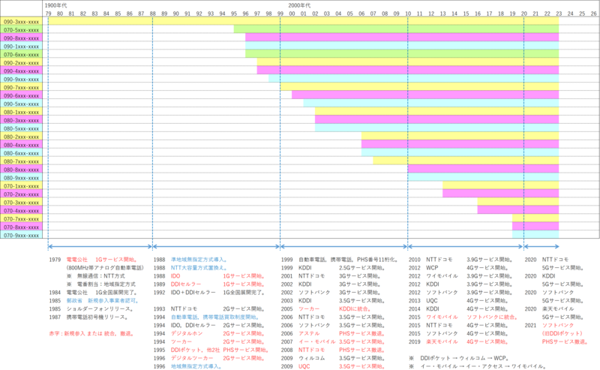
Task: Click the 2000年代 header label
Action: 299,5
